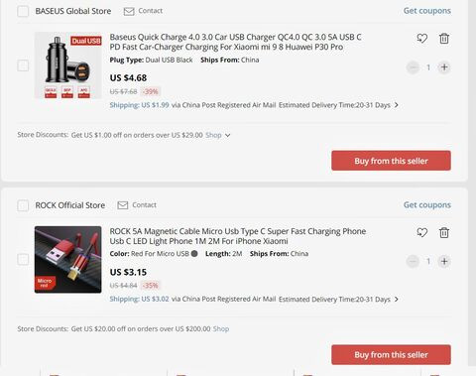This screenshot has height=376, width=476.
Task: Open shipping options arrow for ROCK cable
Action: (397, 299)
